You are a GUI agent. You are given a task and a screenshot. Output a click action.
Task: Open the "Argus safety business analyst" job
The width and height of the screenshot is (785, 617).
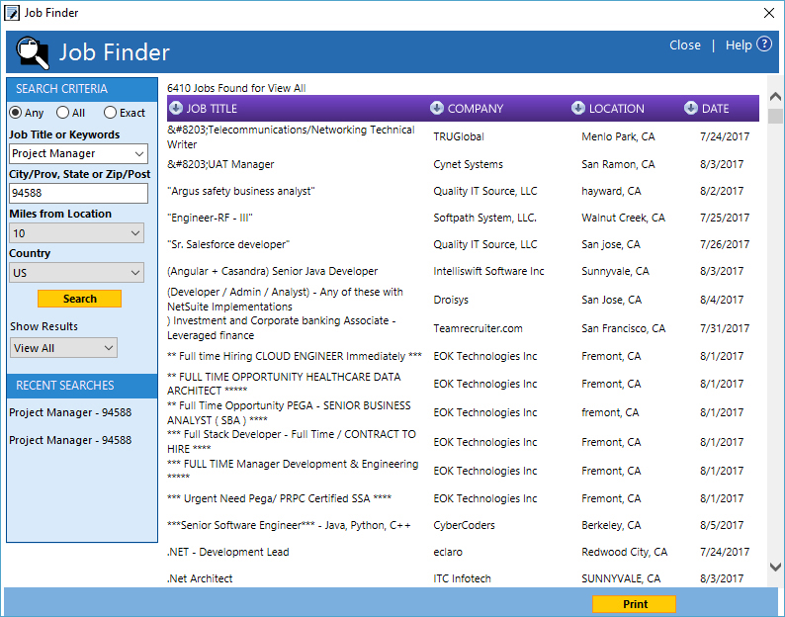click(241, 191)
